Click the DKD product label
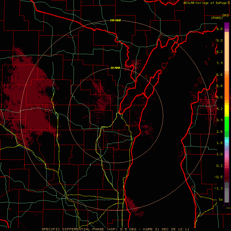Image resolution: width=231 pixels, height=231 pixels. pyautogui.click(x=226, y=15)
